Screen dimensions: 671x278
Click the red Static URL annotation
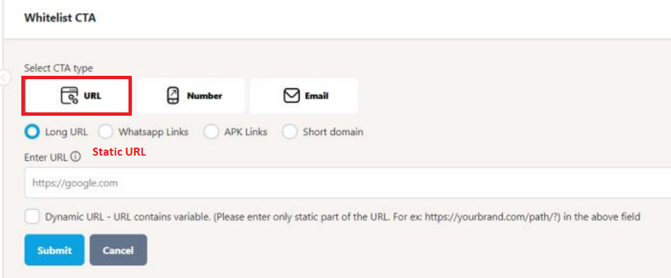(119, 152)
